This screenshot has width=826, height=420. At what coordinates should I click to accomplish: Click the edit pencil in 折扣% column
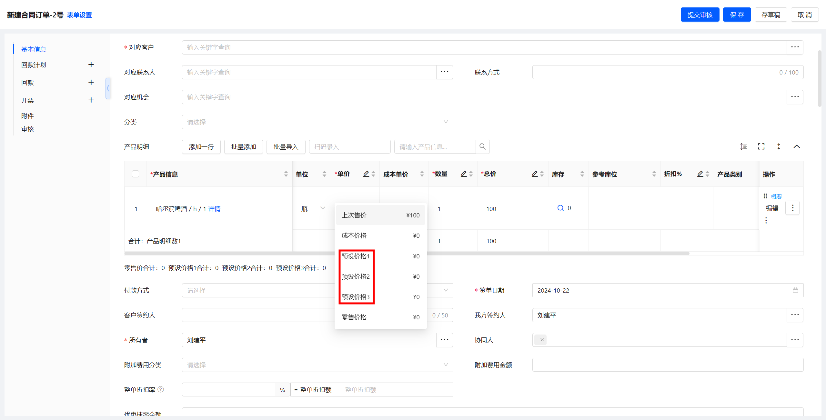point(700,174)
